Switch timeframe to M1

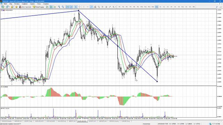click(120, 7)
